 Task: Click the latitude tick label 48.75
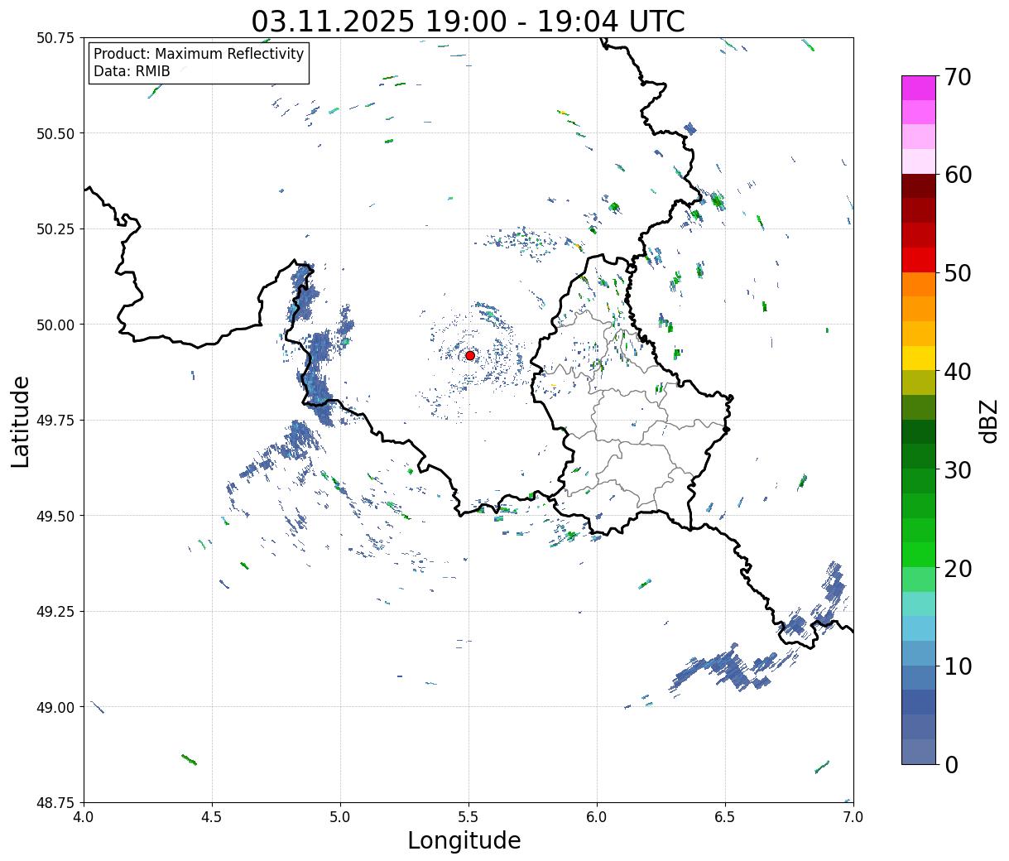point(55,803)
